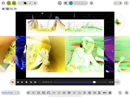Select the stacked horizontal split layout icon
Screen dimensions: 130x97
click(x=11, y=9)
